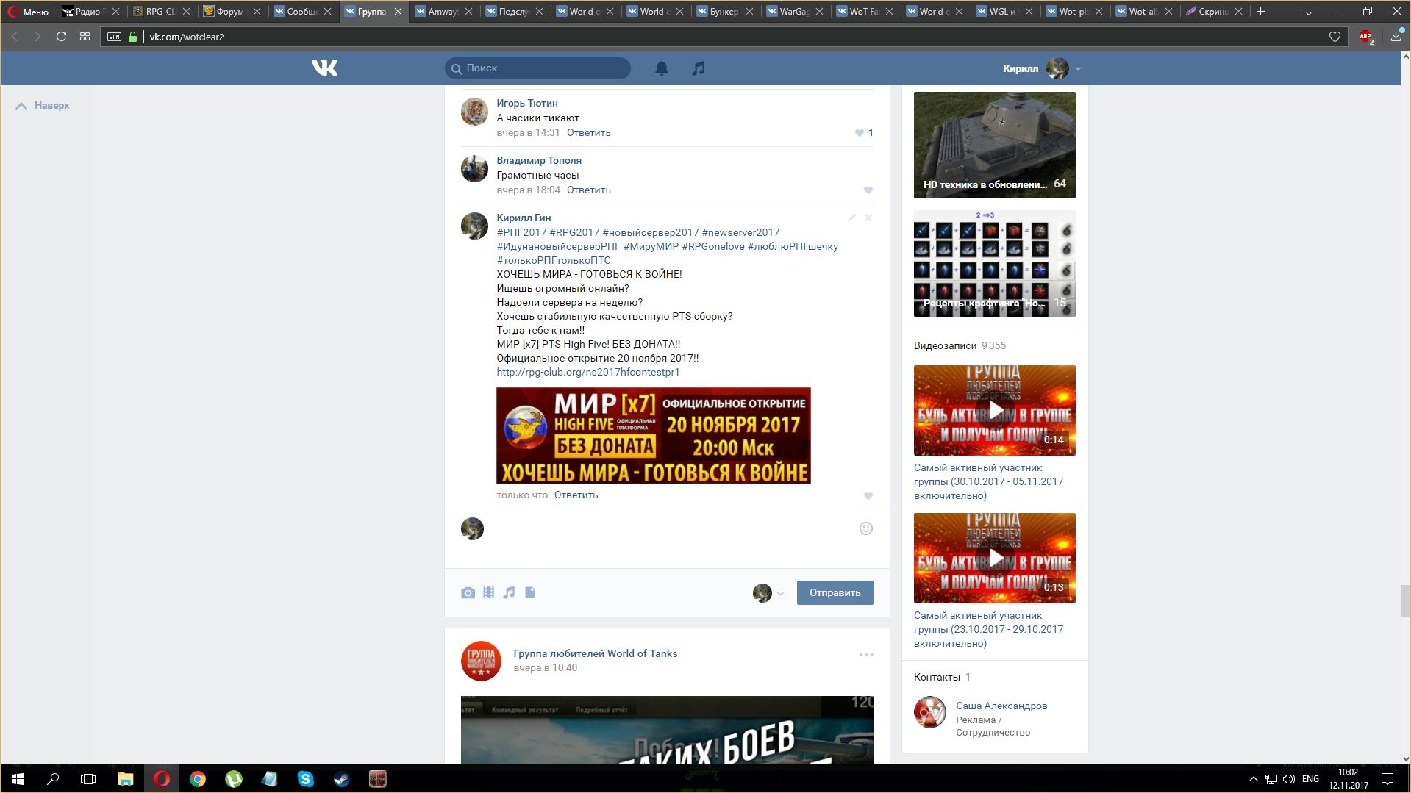Attach a video via film icon
This screenshot has height=793, width=1411.
click(488, 592)
